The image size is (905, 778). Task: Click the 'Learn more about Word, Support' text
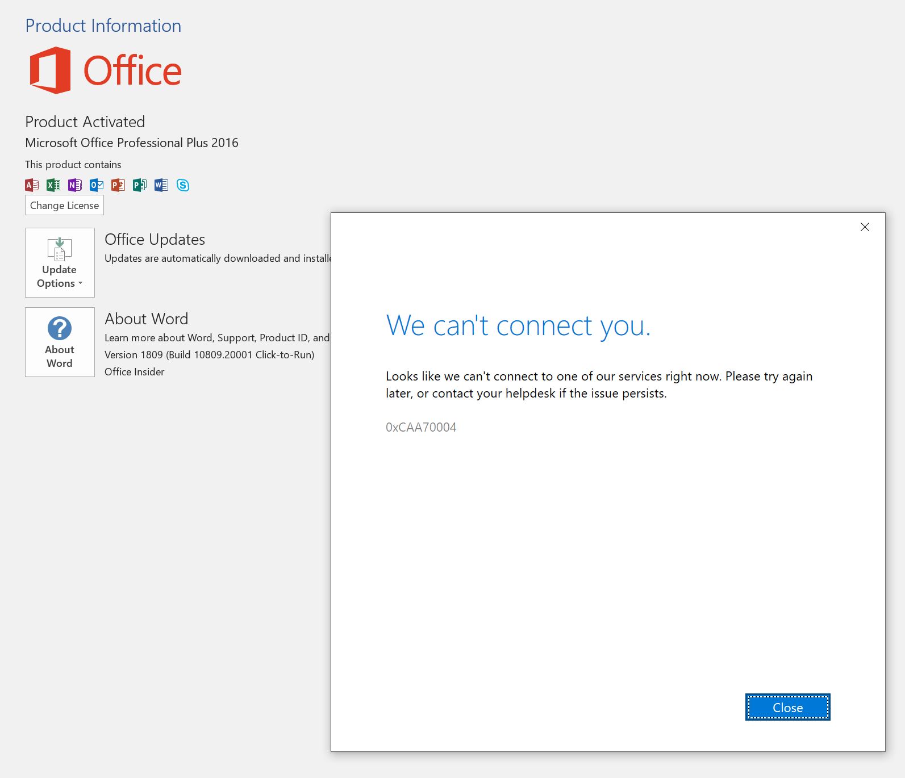[x=217, y=337]
